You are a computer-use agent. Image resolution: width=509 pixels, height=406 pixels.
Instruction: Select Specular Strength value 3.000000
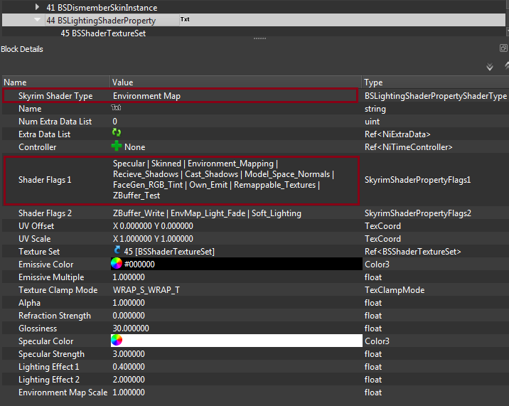[129, 354]
